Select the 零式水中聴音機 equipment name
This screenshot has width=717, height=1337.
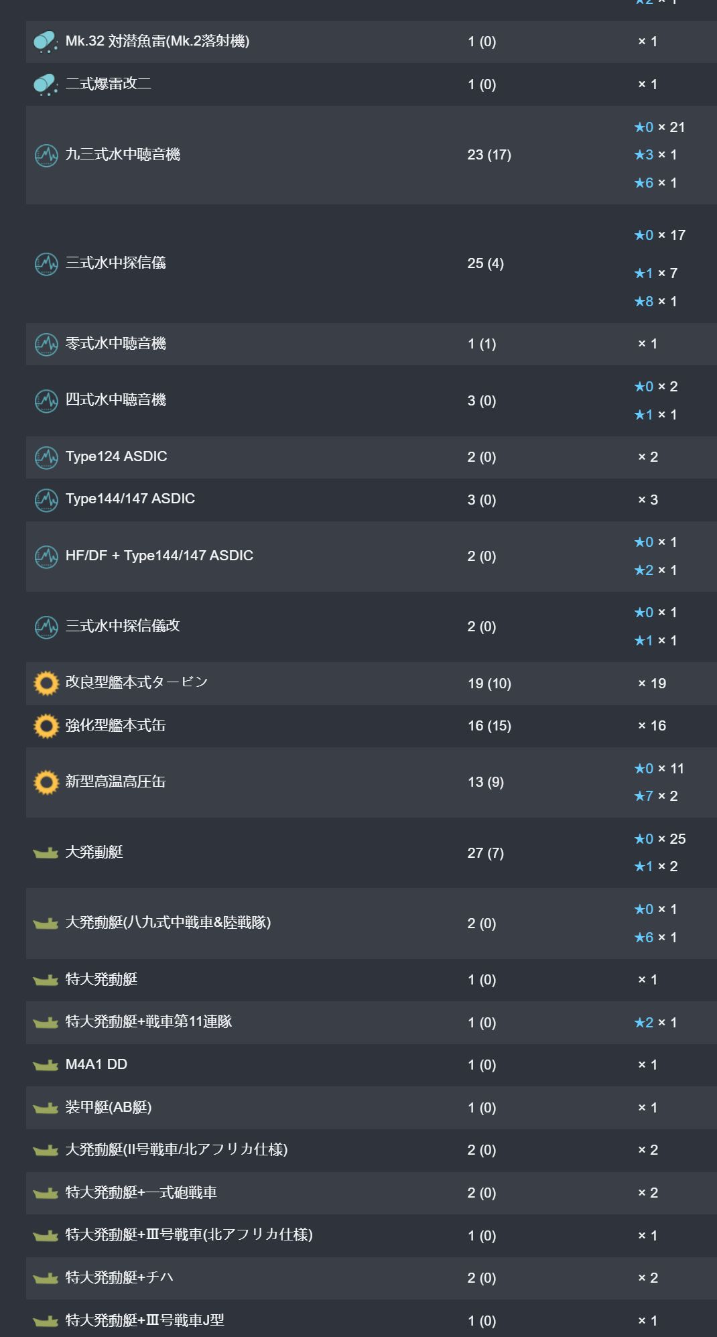point(115,344)
